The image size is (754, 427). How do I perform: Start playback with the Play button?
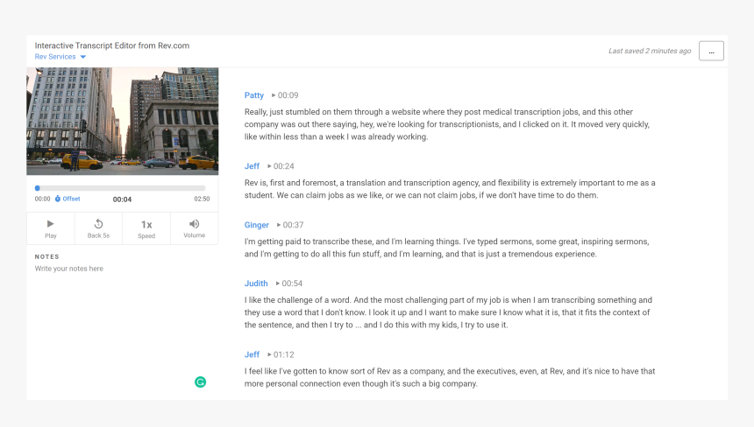point(51,228)
